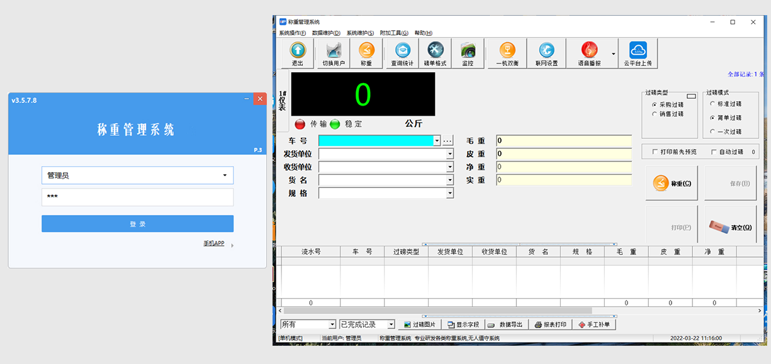This screenshot has width=771, height=364.
Task: Click the 退出 exit toolbar icon
Action: pyautogui.click(x=297, y=53)
